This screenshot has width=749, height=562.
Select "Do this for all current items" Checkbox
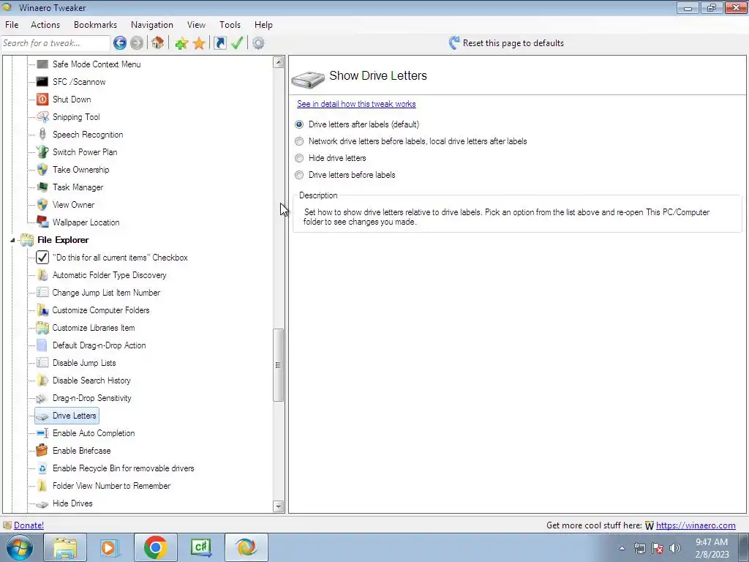click(x=120, y=258)
